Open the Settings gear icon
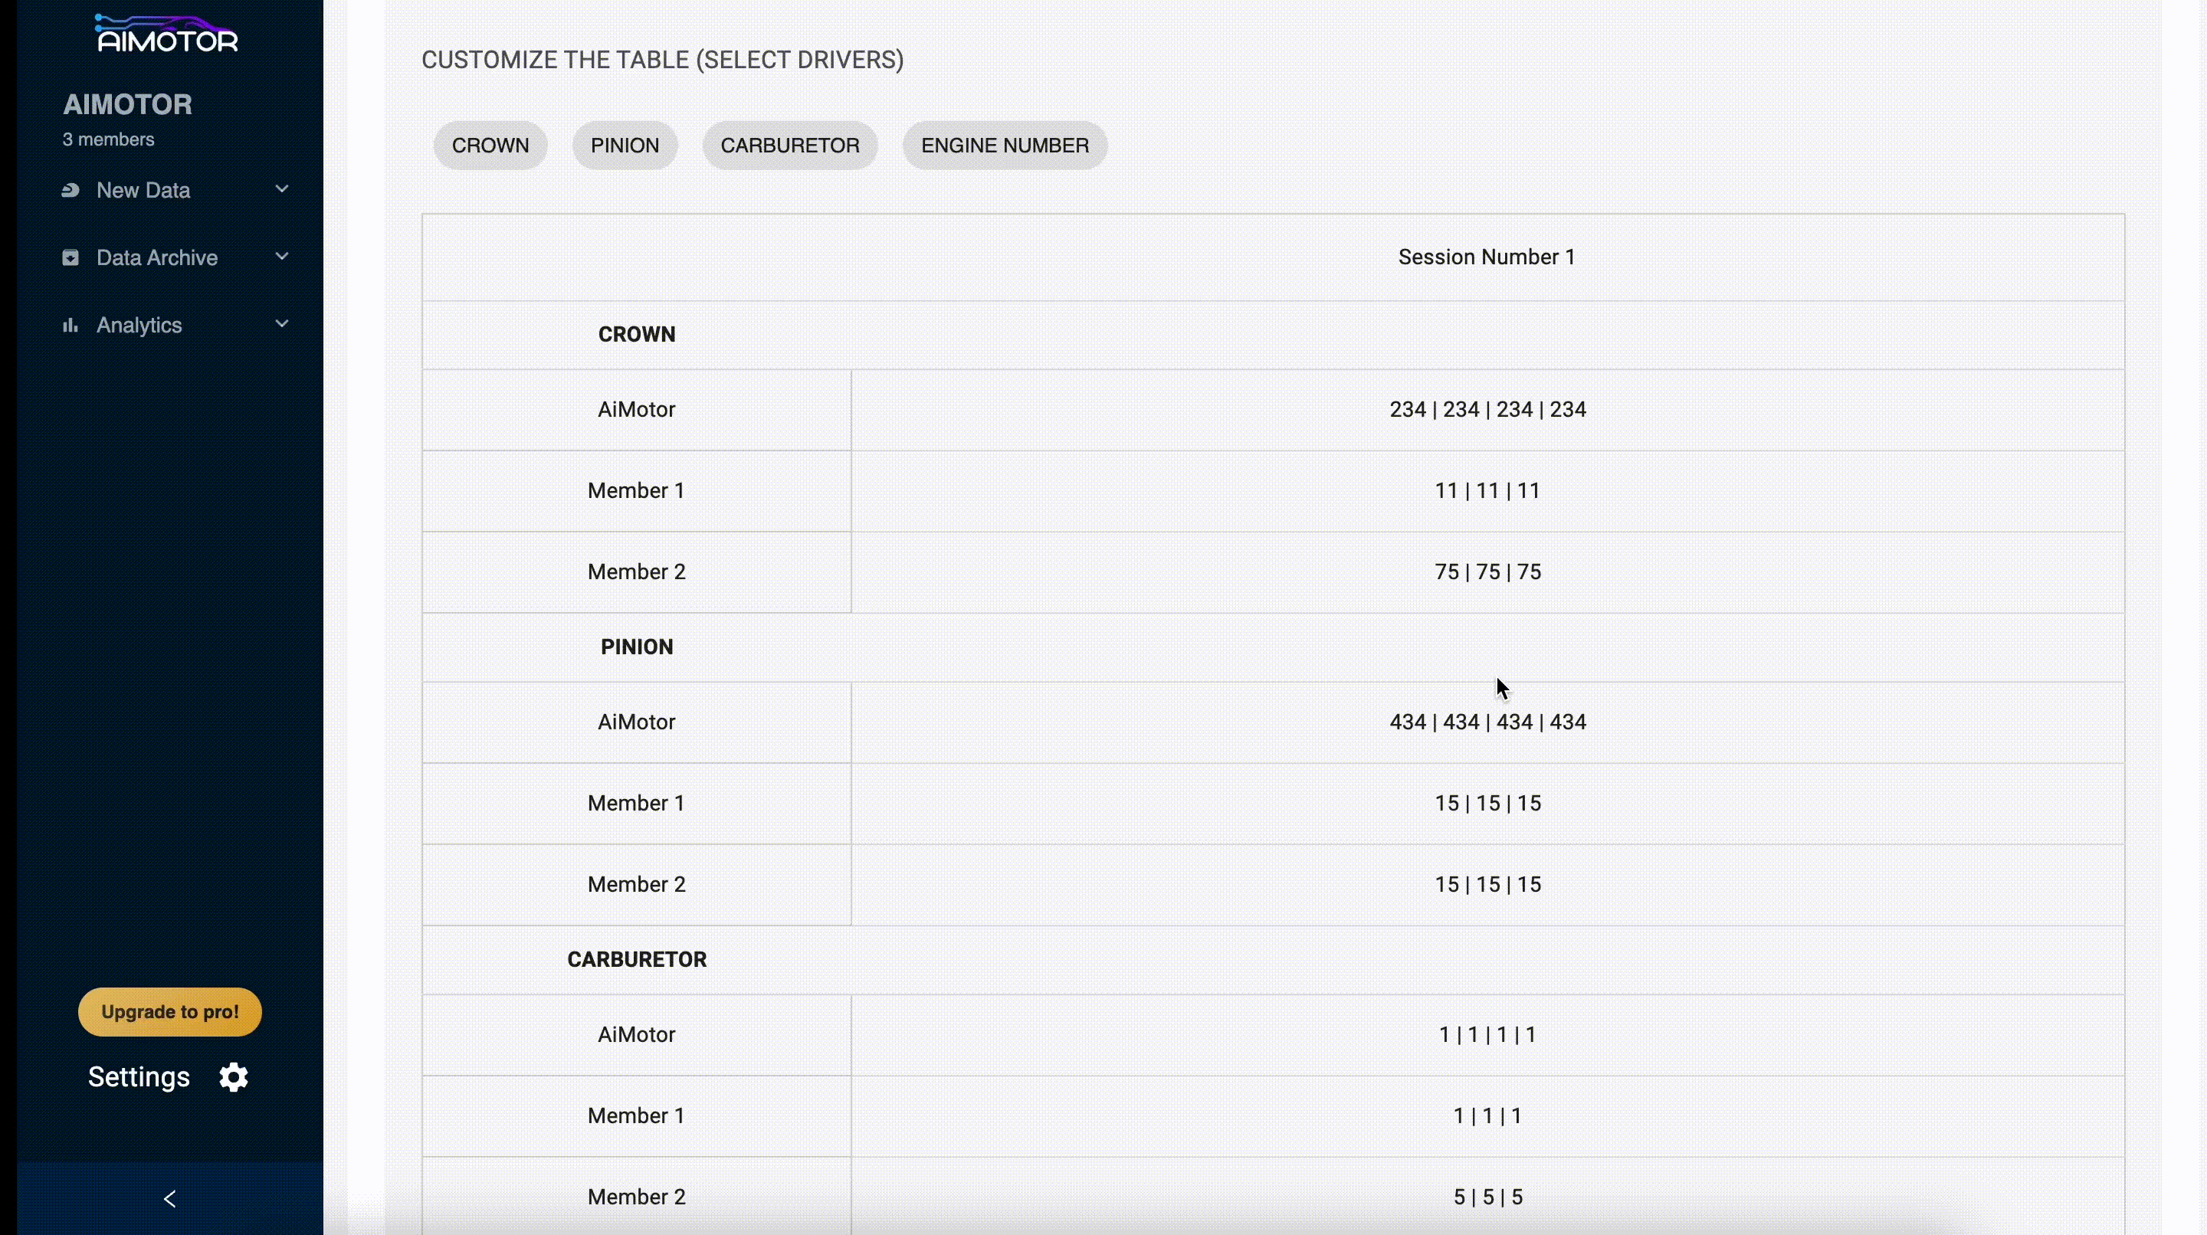Screen dimensions: 2207x1235 [233, 1077]
